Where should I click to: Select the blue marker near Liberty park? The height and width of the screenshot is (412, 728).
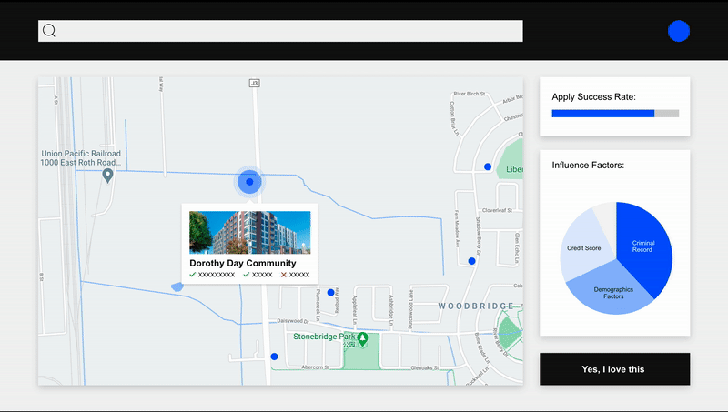pos(488,166)
